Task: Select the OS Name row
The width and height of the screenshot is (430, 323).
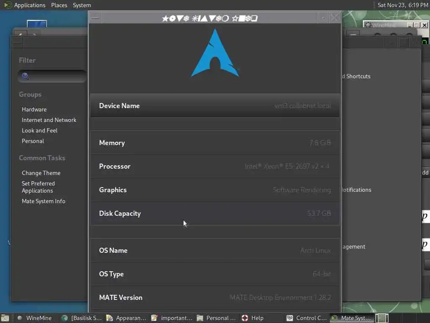Action: click(215, 251)
